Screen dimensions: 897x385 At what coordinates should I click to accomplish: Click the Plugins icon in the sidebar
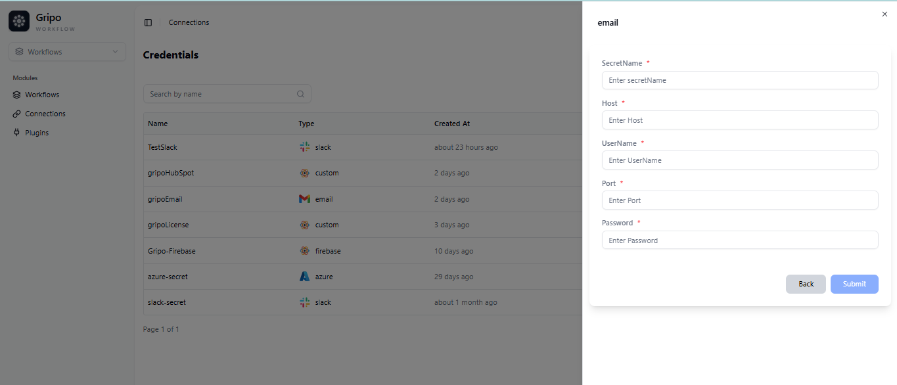point(16,132)
